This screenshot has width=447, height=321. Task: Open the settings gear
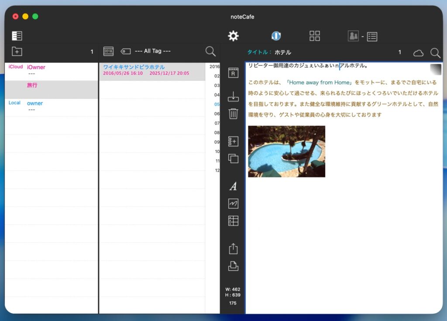[234, 36]
